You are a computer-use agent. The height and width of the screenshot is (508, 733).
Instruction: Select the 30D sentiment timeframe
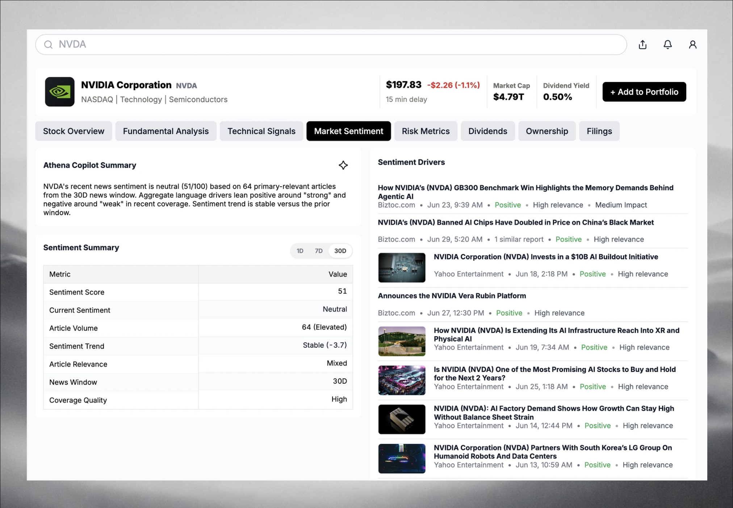pyautogui.click(x=340, y=251)
